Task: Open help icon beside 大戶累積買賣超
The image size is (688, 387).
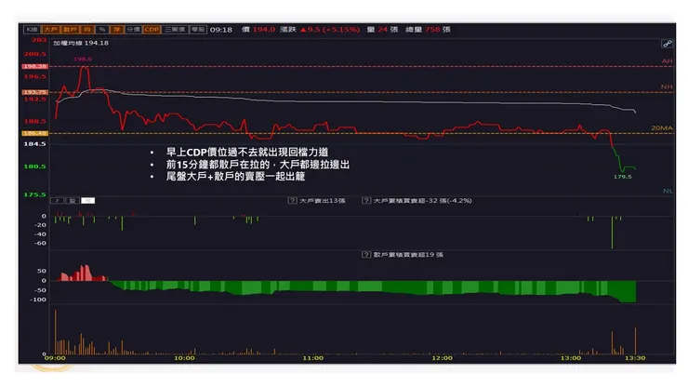Action: [366, 201]
